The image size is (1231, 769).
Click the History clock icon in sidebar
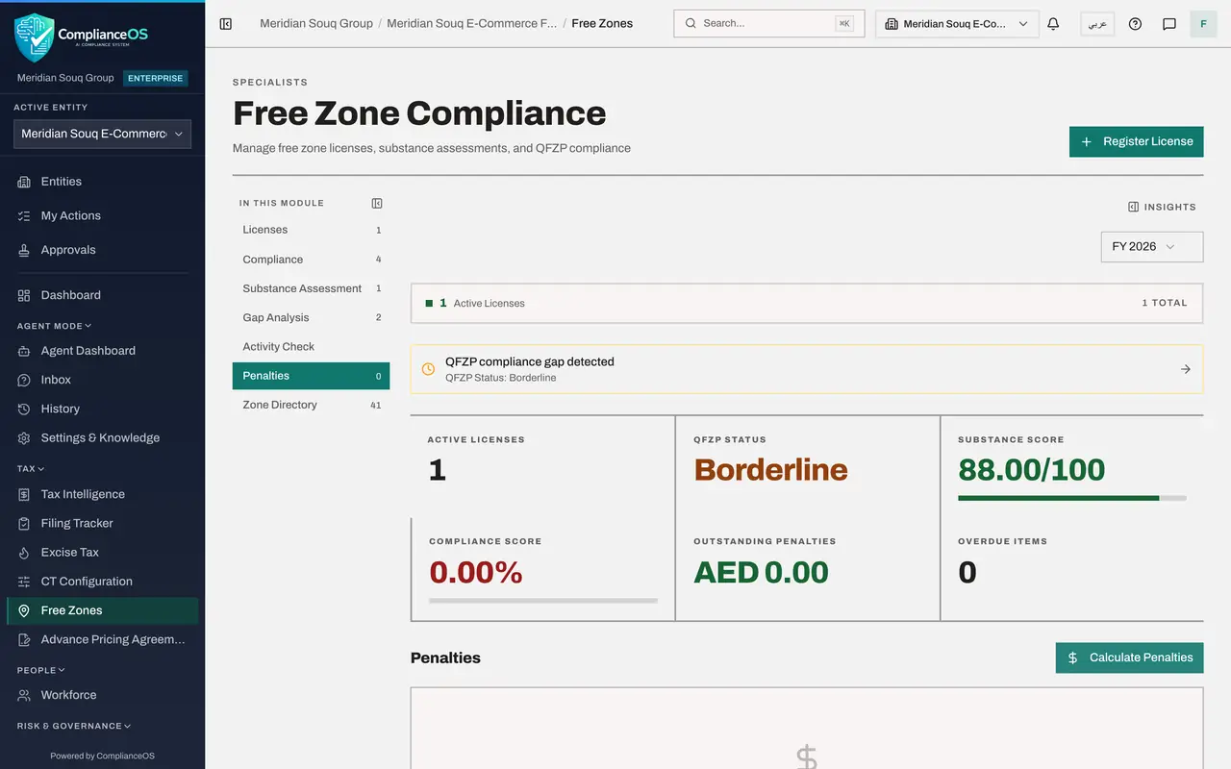click(24, 409)
